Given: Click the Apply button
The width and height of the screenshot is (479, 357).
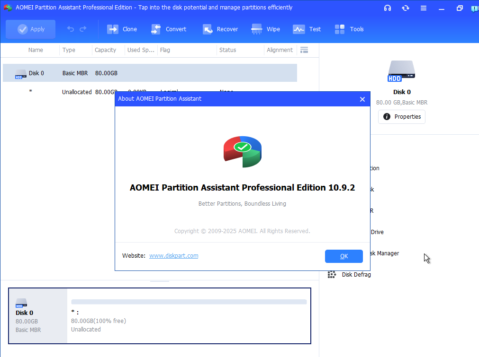Looking at the screenshot, I should point(31,29).
